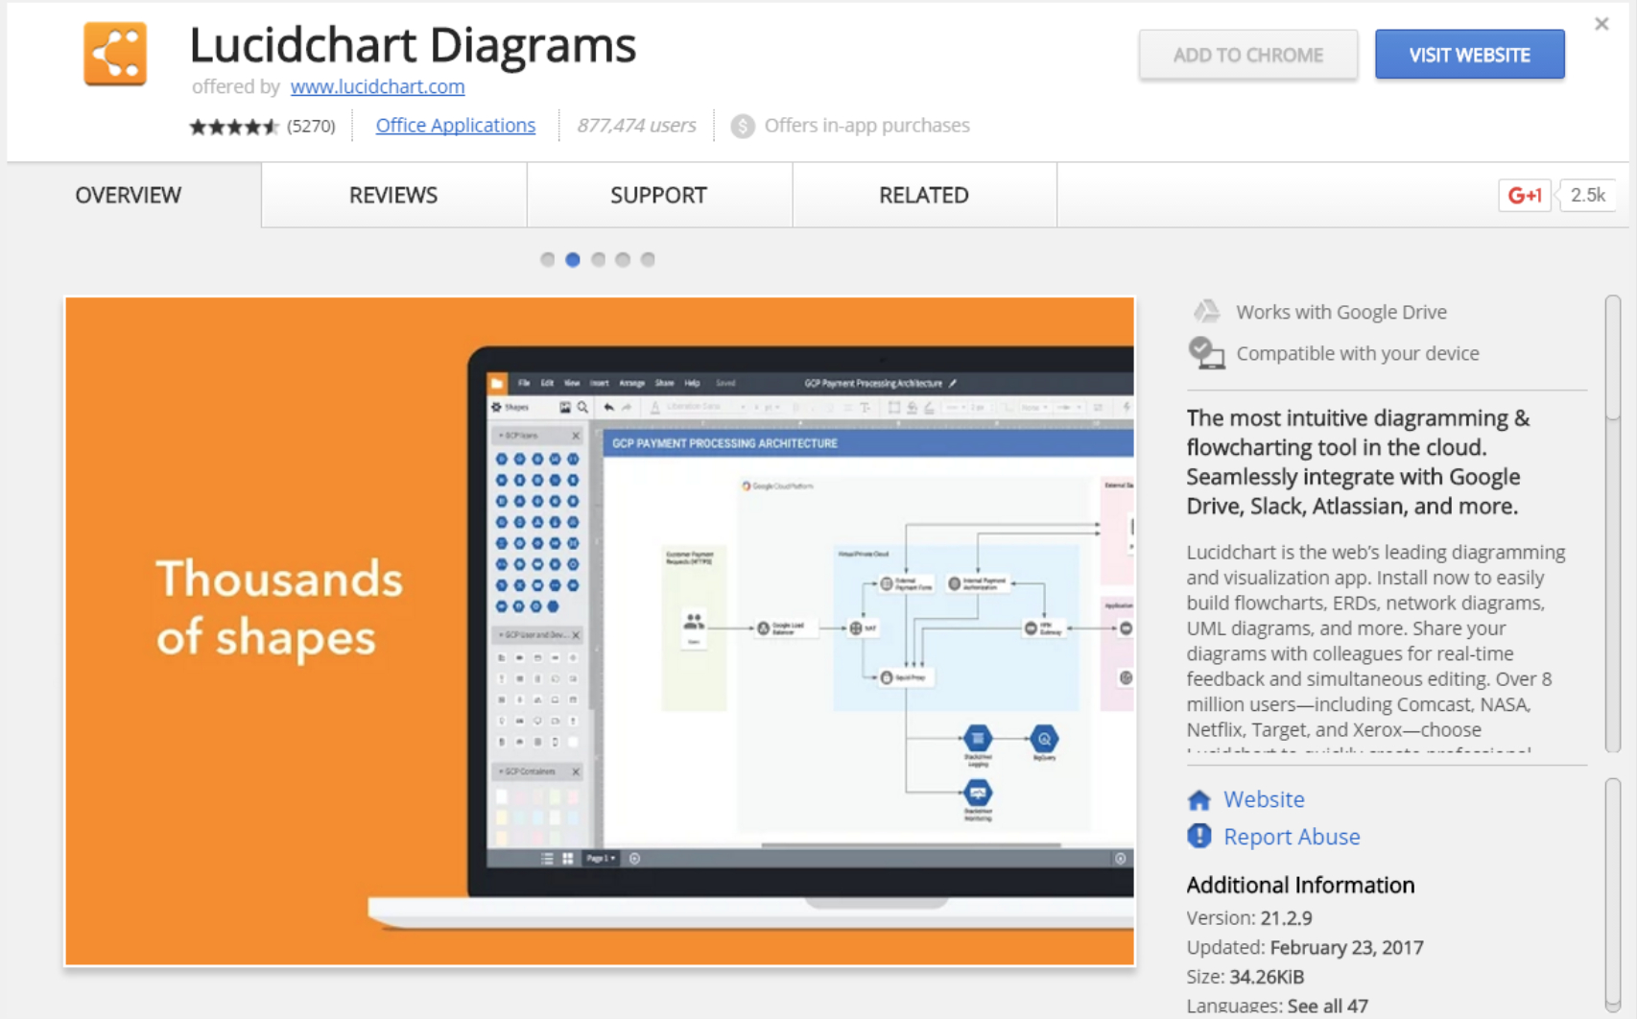Image resolution: width=1637 pixels, height=1019 pixels.
Task: Click the compatible device checkmark icon
Action: click(1206, 353)
